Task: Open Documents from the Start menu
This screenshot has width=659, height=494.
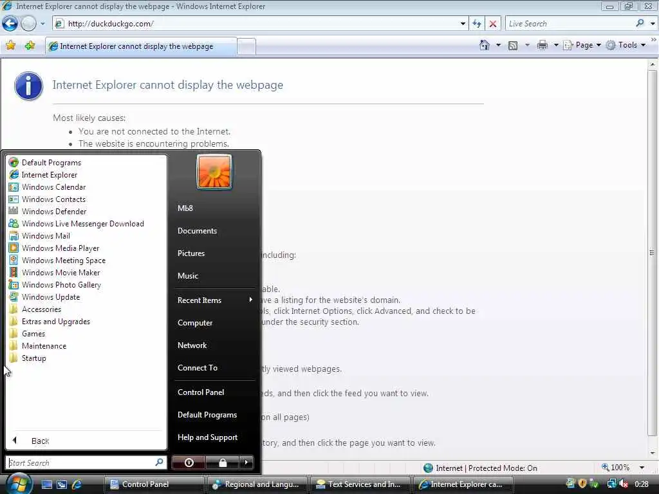Action: click(x=214, y=231)
